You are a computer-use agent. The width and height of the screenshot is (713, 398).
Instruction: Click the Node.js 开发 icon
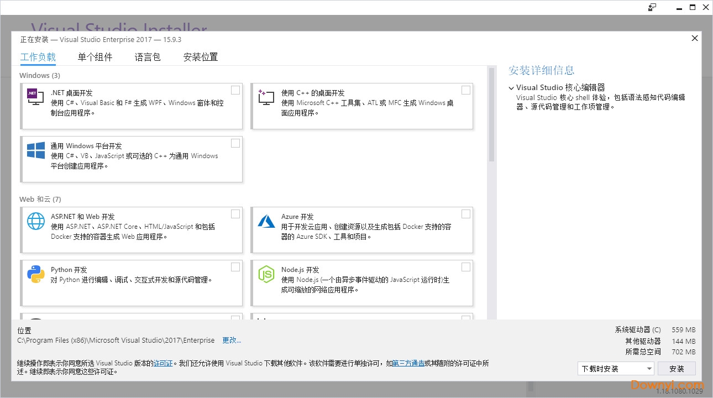[266, 274]
